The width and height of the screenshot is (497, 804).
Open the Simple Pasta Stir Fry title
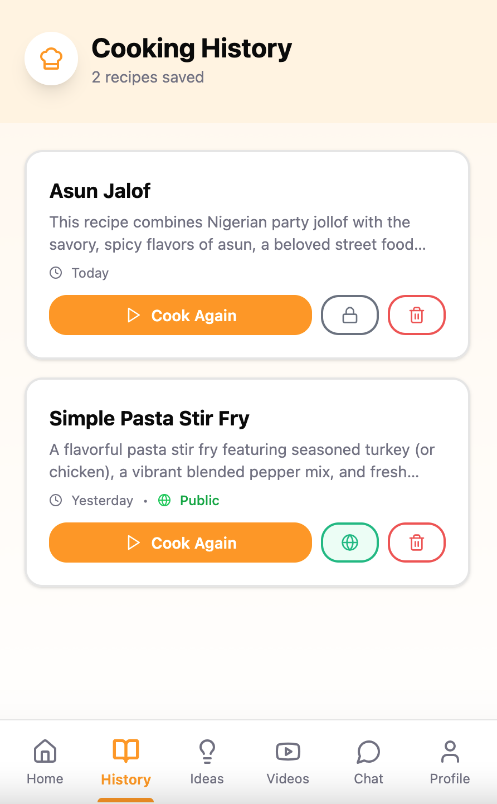[x=149, y=419]
